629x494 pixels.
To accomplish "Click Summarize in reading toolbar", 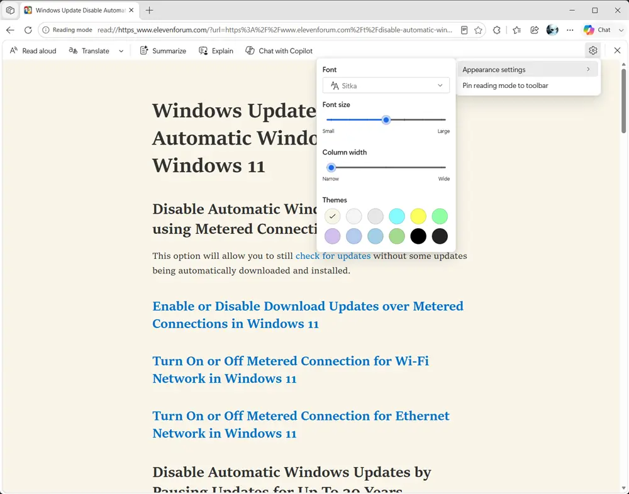I will pos(163,51).
